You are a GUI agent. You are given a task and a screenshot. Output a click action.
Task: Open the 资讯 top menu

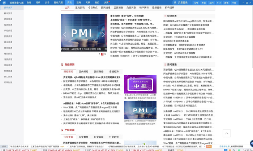[69, 3]
